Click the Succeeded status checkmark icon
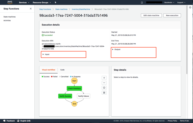193x123 pixels. pyautogui.click(x=43, y=35)
